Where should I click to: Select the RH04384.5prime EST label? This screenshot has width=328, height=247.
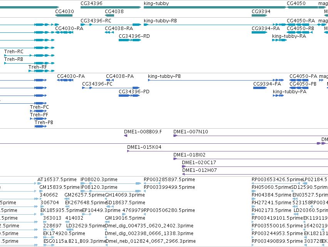(x=271, y=195)
